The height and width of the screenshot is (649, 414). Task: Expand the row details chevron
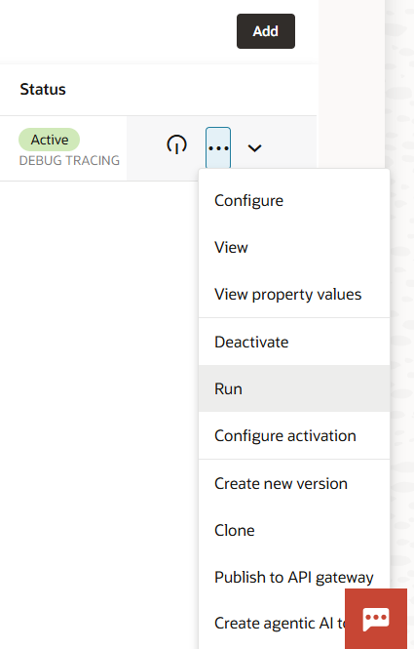click(x=254, y=148)
